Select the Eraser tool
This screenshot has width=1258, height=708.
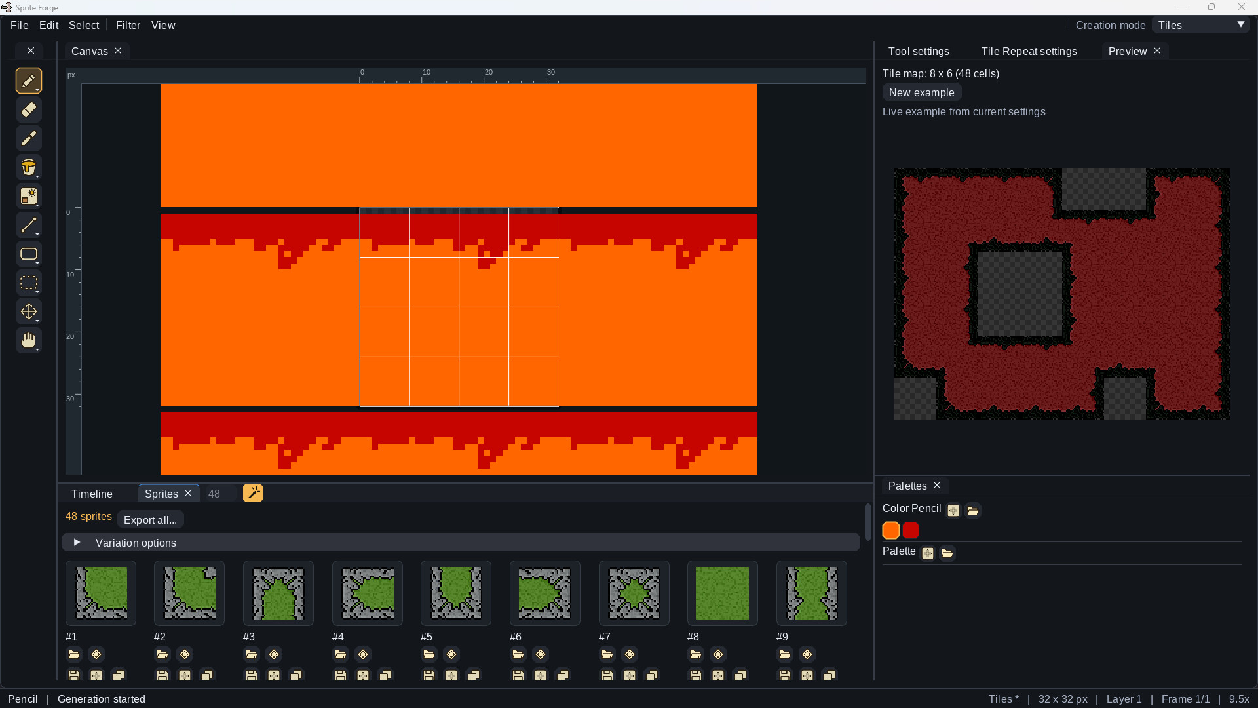point(29,110)
